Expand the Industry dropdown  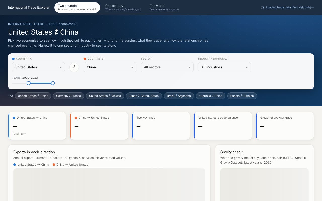[225, 67]
